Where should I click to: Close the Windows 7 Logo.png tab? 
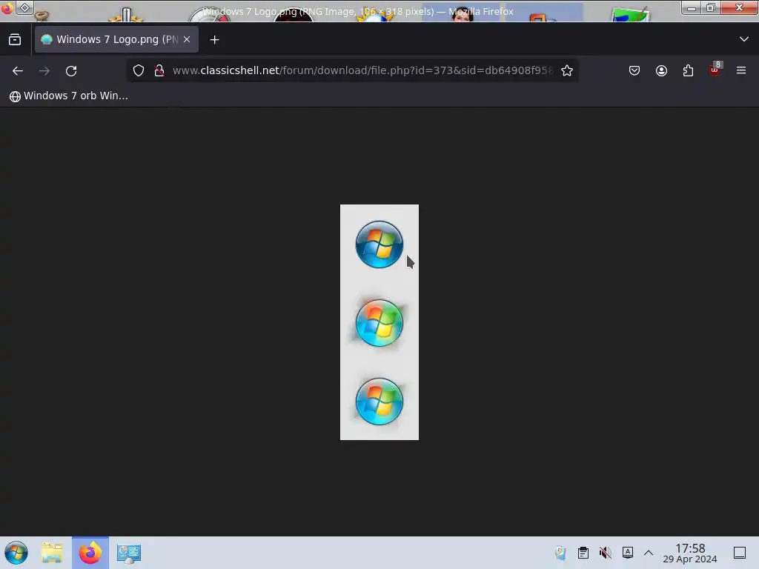[187, 39]
